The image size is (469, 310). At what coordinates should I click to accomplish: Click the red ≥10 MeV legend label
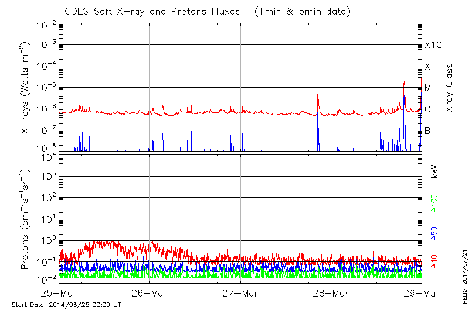click(434, 262)
